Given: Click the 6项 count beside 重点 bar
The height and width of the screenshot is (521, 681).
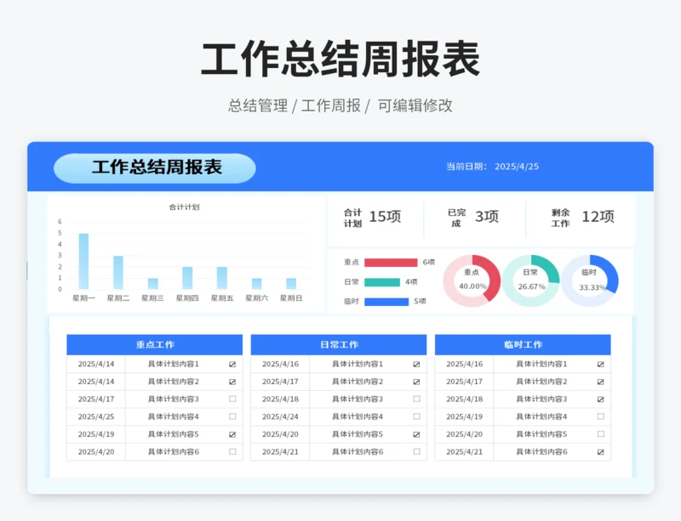Looking at the screenshot, I should (x=429, y=262).
